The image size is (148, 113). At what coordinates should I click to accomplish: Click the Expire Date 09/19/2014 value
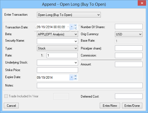click(x=45, y=78)
